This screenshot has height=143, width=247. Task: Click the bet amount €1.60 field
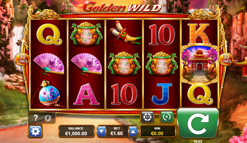[117, 131]
